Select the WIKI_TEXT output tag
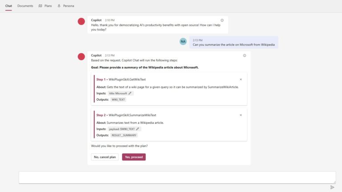Screen dimensions: 342x192 pos(118,100)
